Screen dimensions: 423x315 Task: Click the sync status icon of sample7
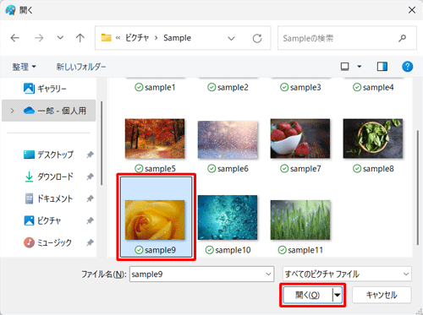coord(284,169)
